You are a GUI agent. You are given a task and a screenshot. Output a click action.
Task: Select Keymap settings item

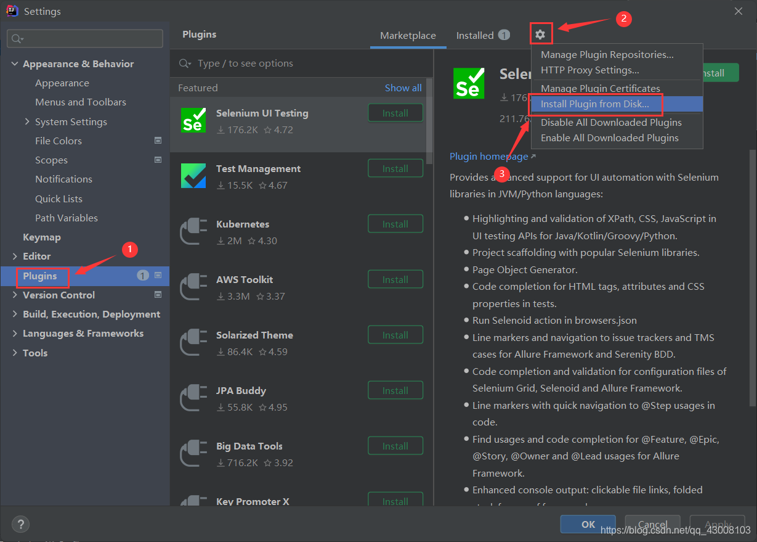coord(42,237)
